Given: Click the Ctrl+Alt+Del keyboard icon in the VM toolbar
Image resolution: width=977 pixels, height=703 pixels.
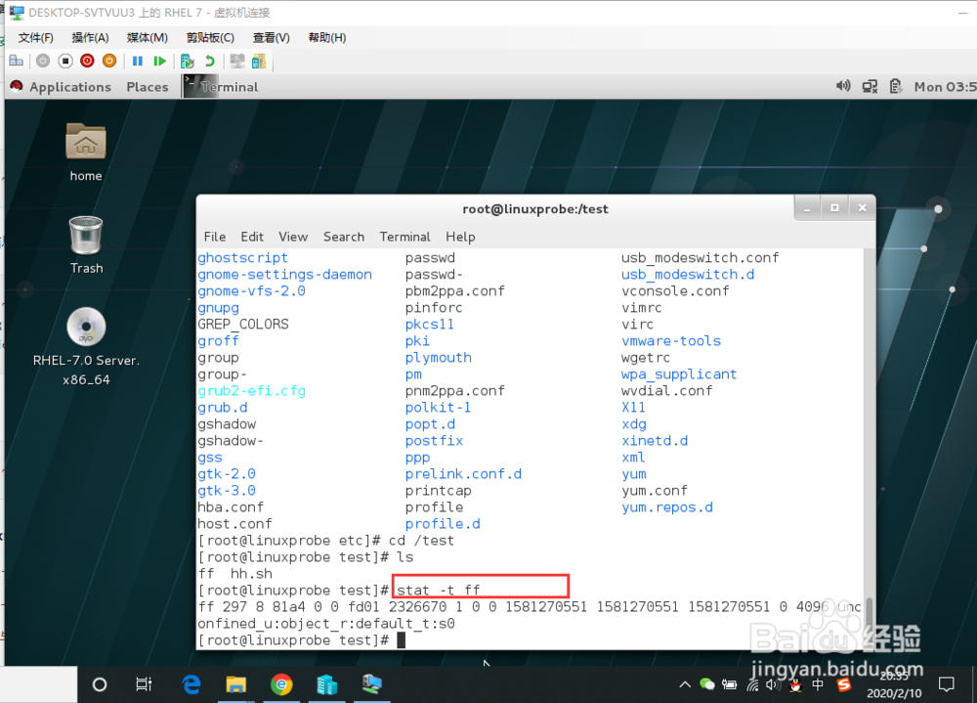Looking at the screenshot, I should (17, 61).
